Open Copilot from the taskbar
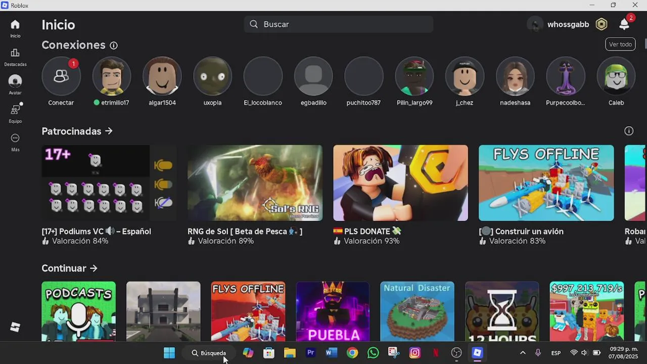Viewport: 647px width, 364px height. pyautogui.click(x=248, y=353)
